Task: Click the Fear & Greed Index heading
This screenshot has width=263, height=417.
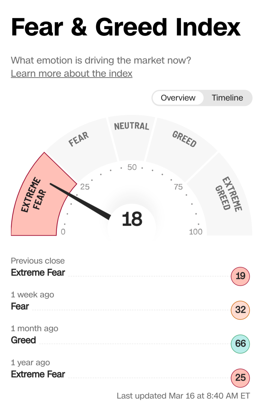Action: [126, 27]
